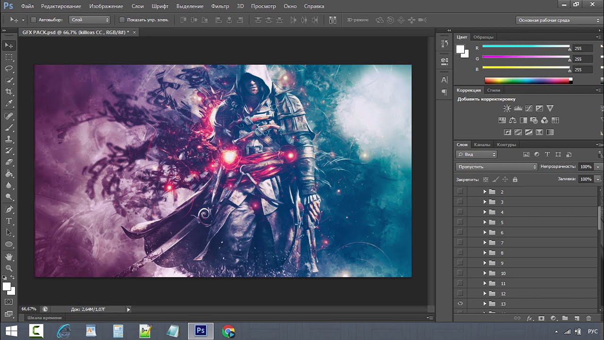Enable the Auto-Select checkbox
Viewport: 604px width, 340px height.
click(34, 20)
